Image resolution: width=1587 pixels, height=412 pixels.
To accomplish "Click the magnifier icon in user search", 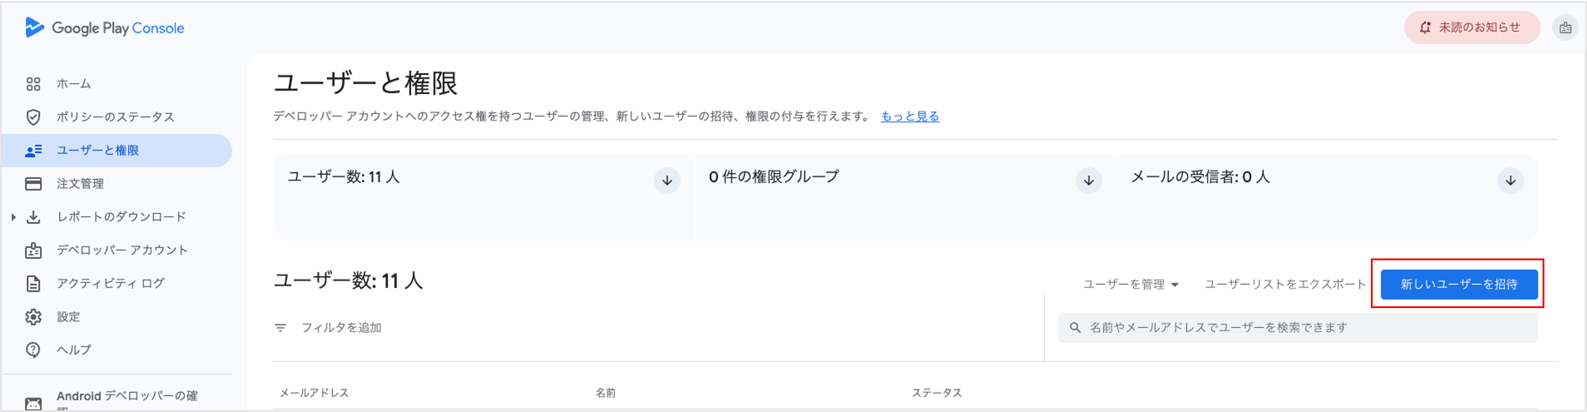I will pyautogui.click(x=1075, y=328).
